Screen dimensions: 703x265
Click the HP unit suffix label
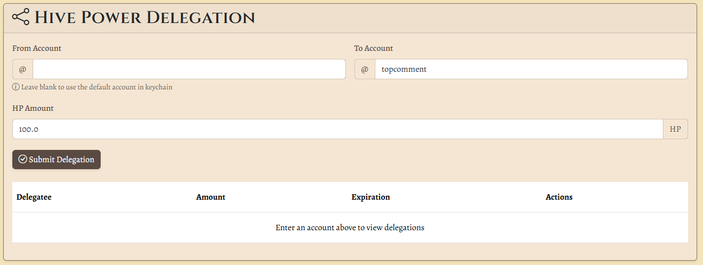tap(675, 129)
